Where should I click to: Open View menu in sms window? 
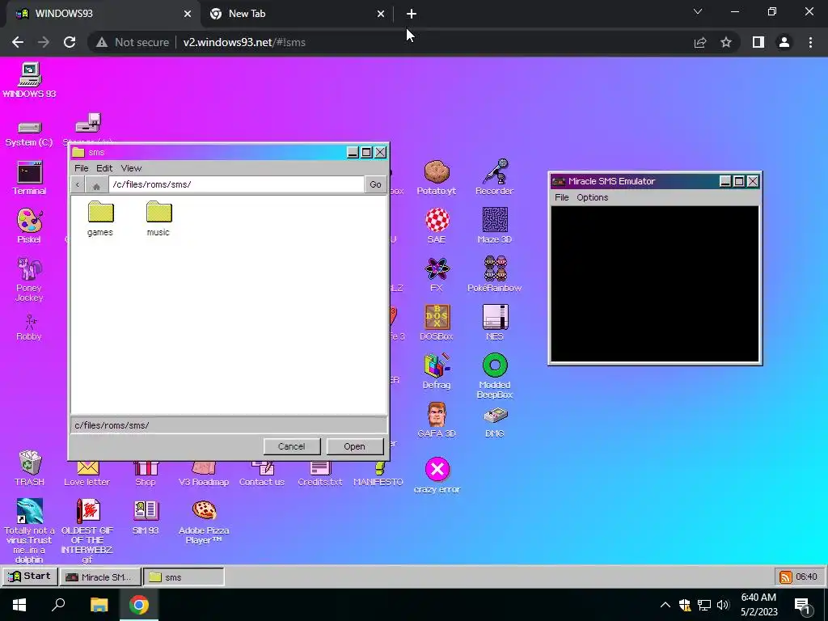tap(131, 168)
